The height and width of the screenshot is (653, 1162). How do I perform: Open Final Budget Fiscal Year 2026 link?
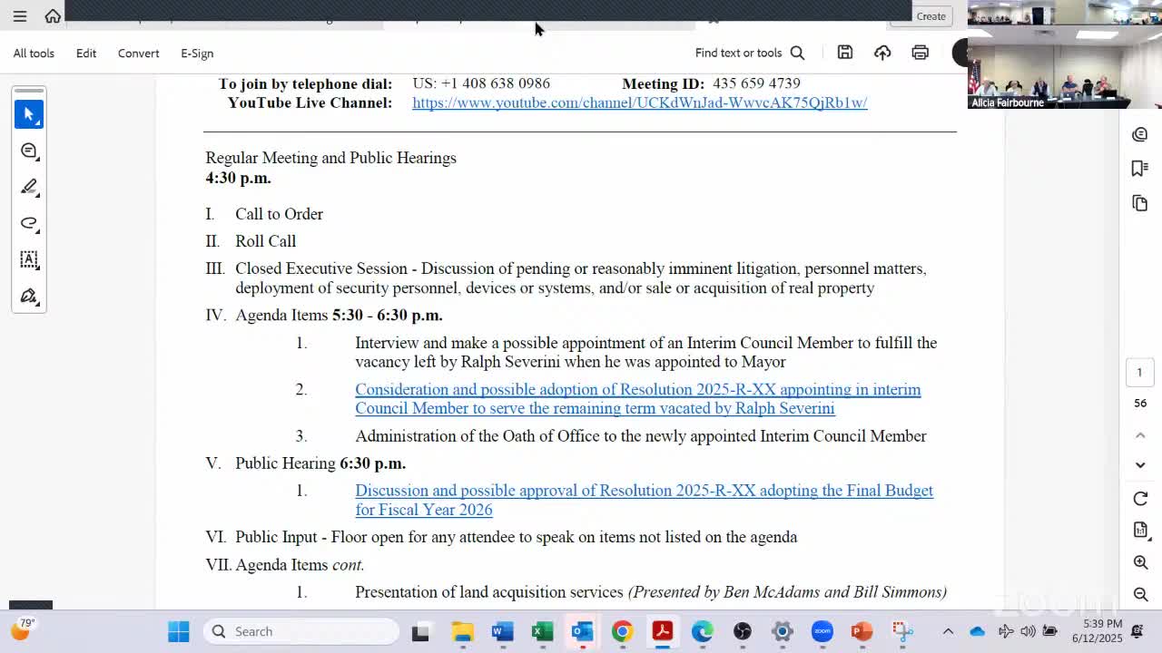point(644,500)
